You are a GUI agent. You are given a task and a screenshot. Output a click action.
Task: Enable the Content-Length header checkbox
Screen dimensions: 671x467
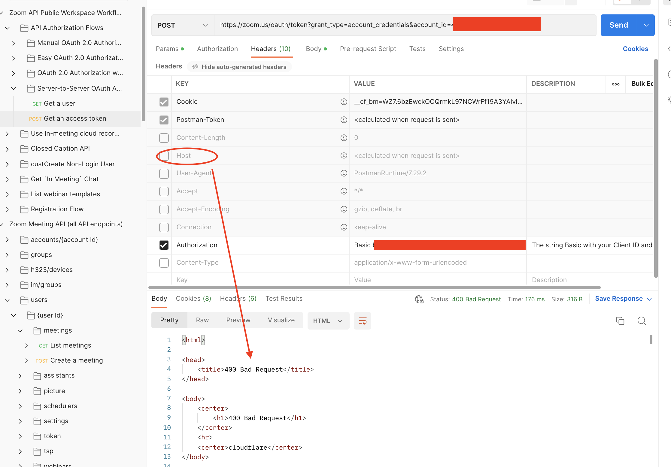click(x=164, y=138)
